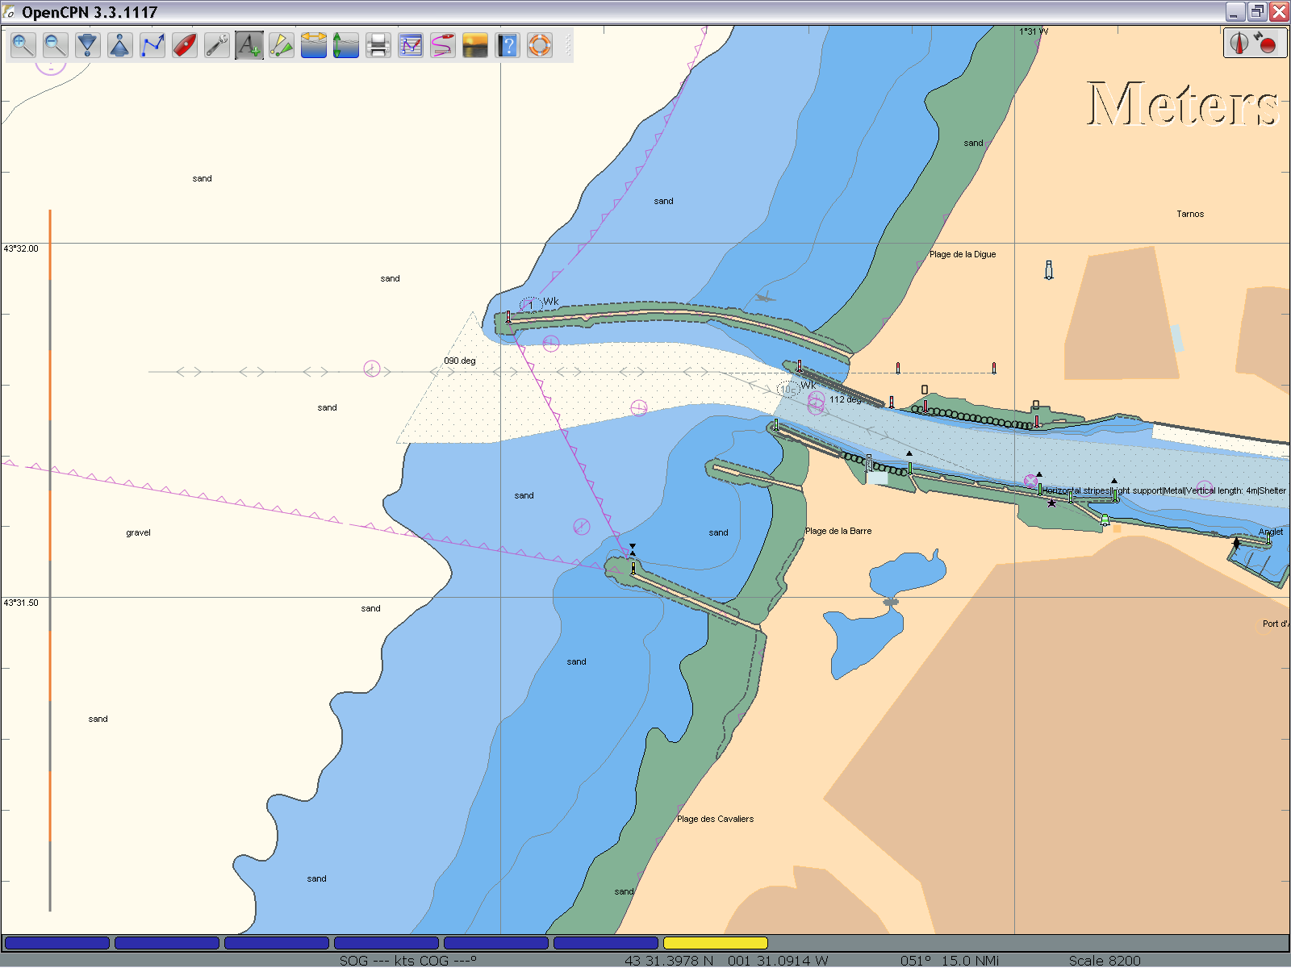Click the Zoom In magnifier tool
This screenshot has height=968, width=1291.
click(23, 45)
